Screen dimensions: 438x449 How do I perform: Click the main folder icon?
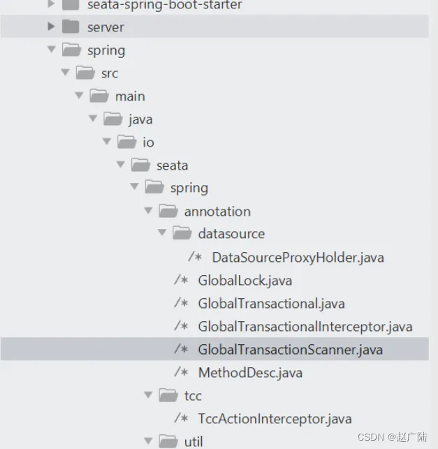pos(99,96)
